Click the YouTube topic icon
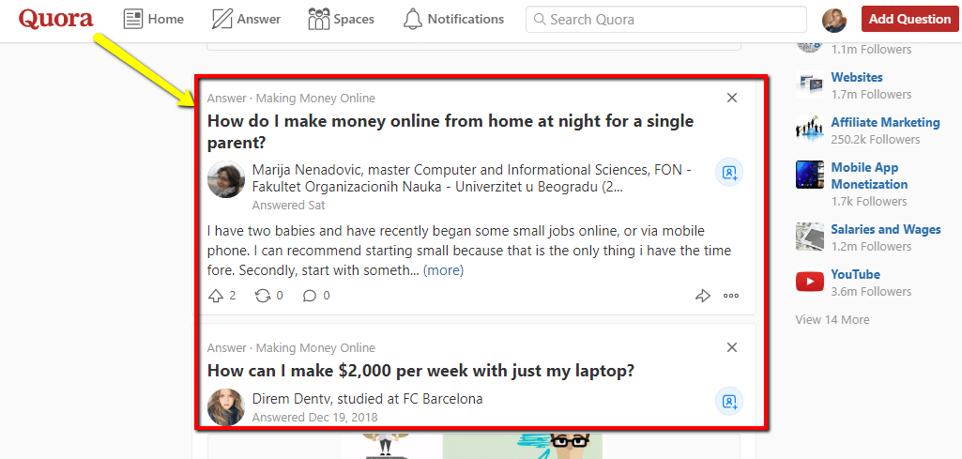 click(x=809, y=282)
